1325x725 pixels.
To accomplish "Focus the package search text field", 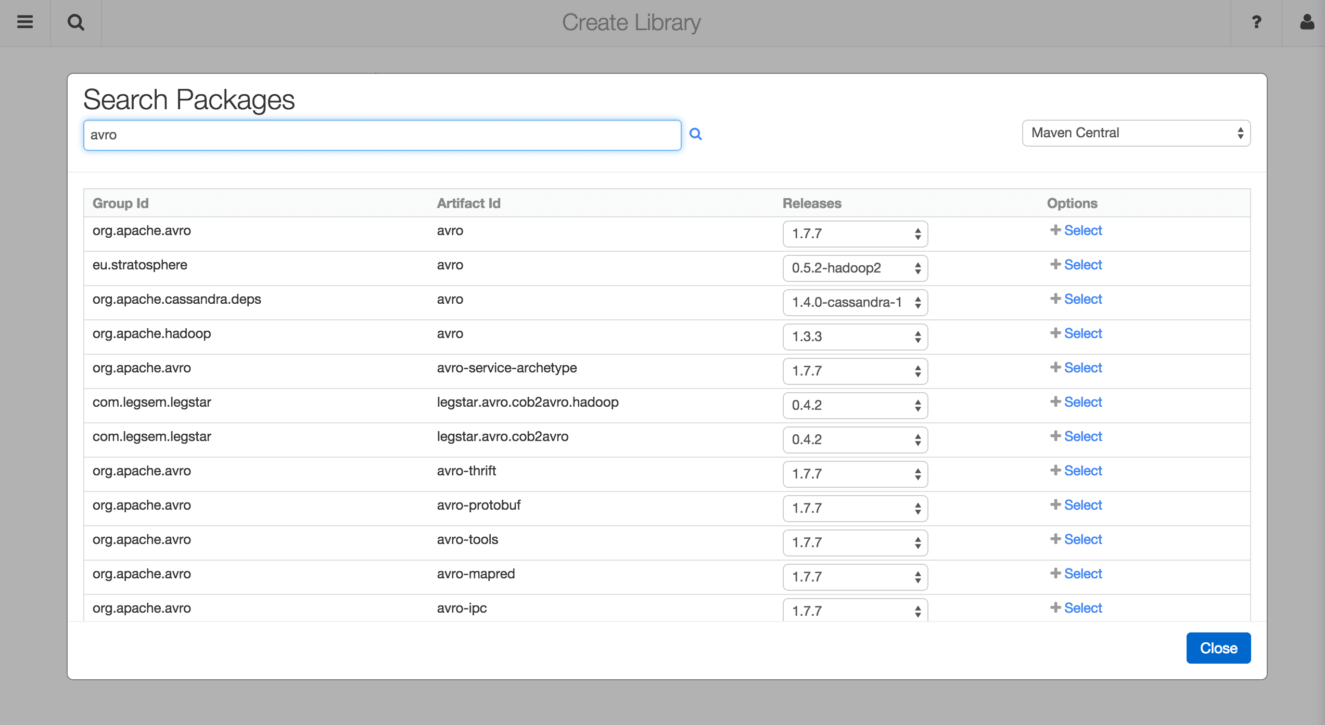I will (x=382, y=135).
